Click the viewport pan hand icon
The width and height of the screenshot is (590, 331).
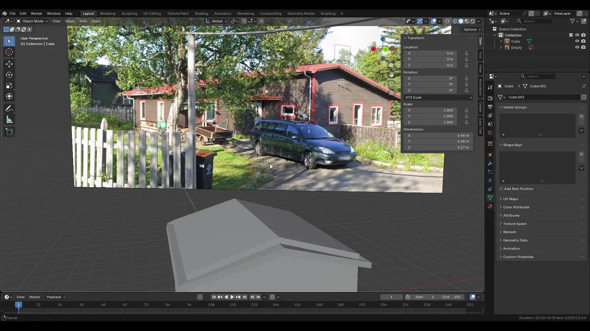(x=391, y=74)
